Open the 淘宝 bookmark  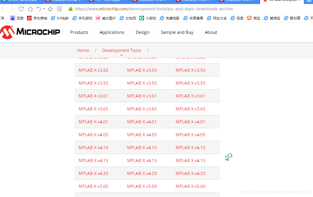point(254,18)
